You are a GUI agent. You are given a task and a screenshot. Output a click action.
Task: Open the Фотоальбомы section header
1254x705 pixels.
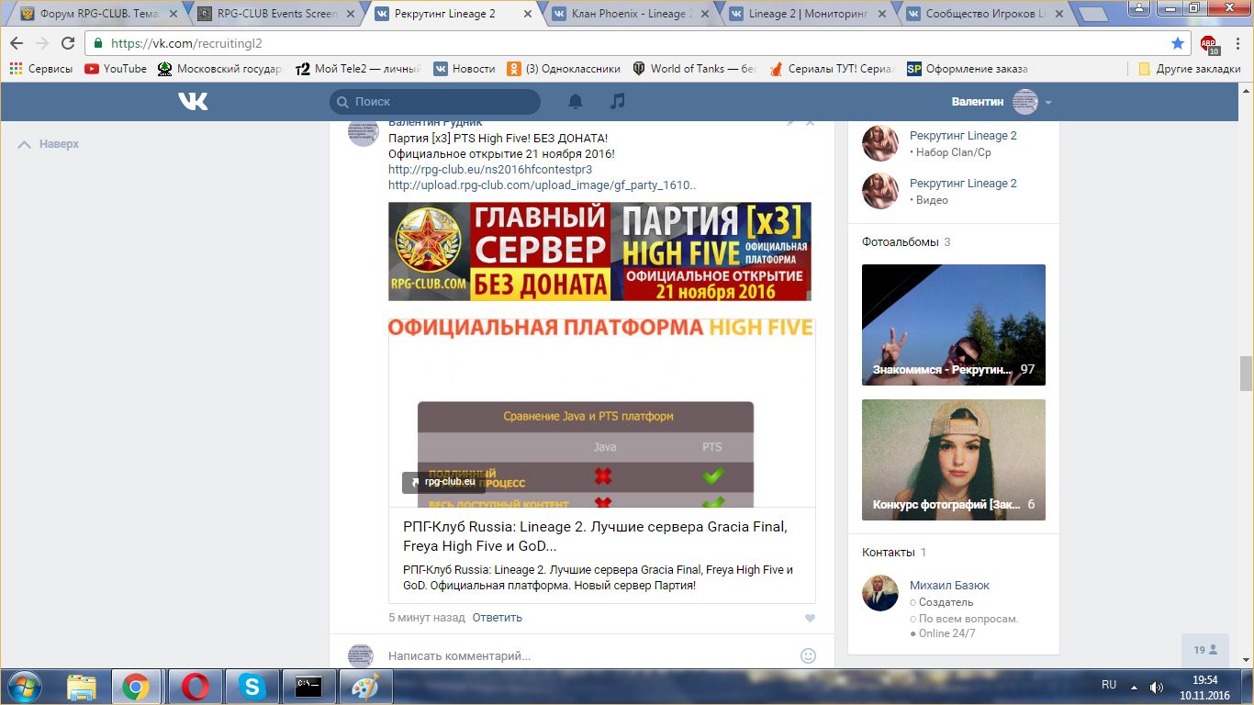[906, 242]
